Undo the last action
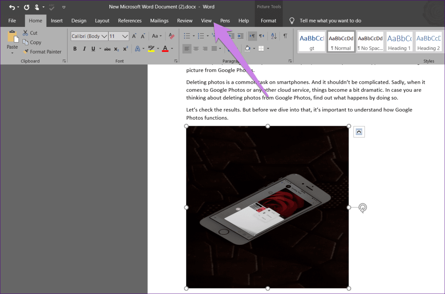Viewport: 445px width, 294px height. (x=12, y=7)
